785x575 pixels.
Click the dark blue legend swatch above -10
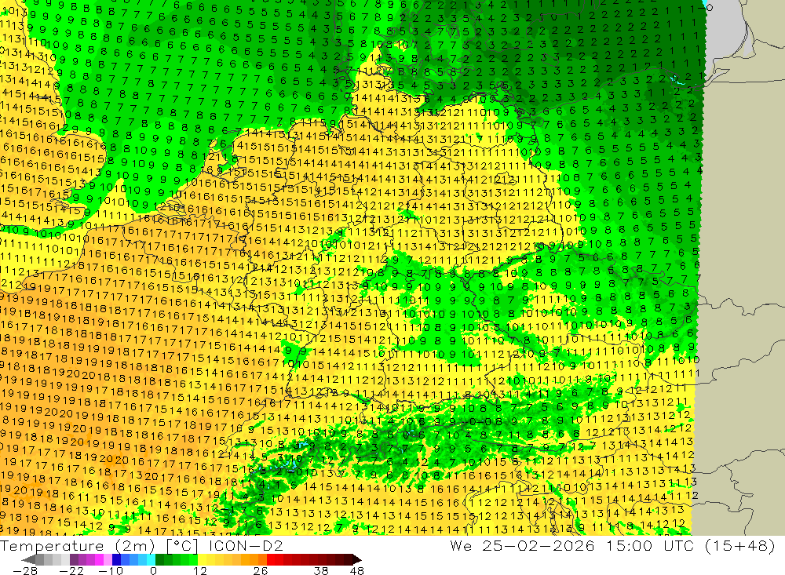coord(116,560)
